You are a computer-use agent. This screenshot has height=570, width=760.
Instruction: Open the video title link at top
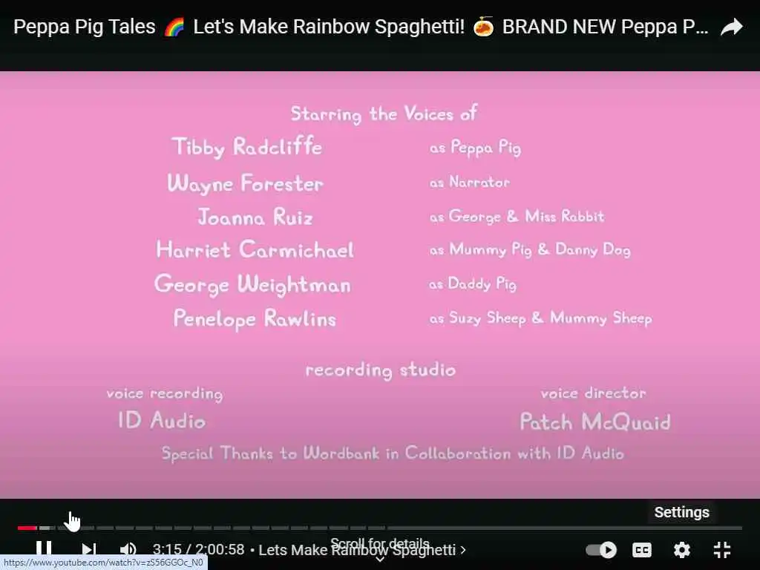click(361, 27)
